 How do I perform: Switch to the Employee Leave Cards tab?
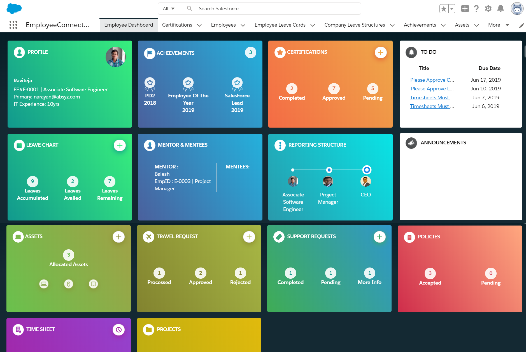click(x=280, y=25)
